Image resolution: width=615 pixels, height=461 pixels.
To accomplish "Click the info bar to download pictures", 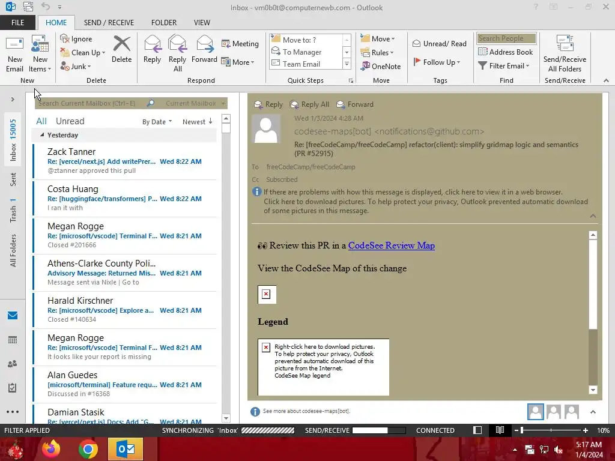I will click(x=426, y=206).
